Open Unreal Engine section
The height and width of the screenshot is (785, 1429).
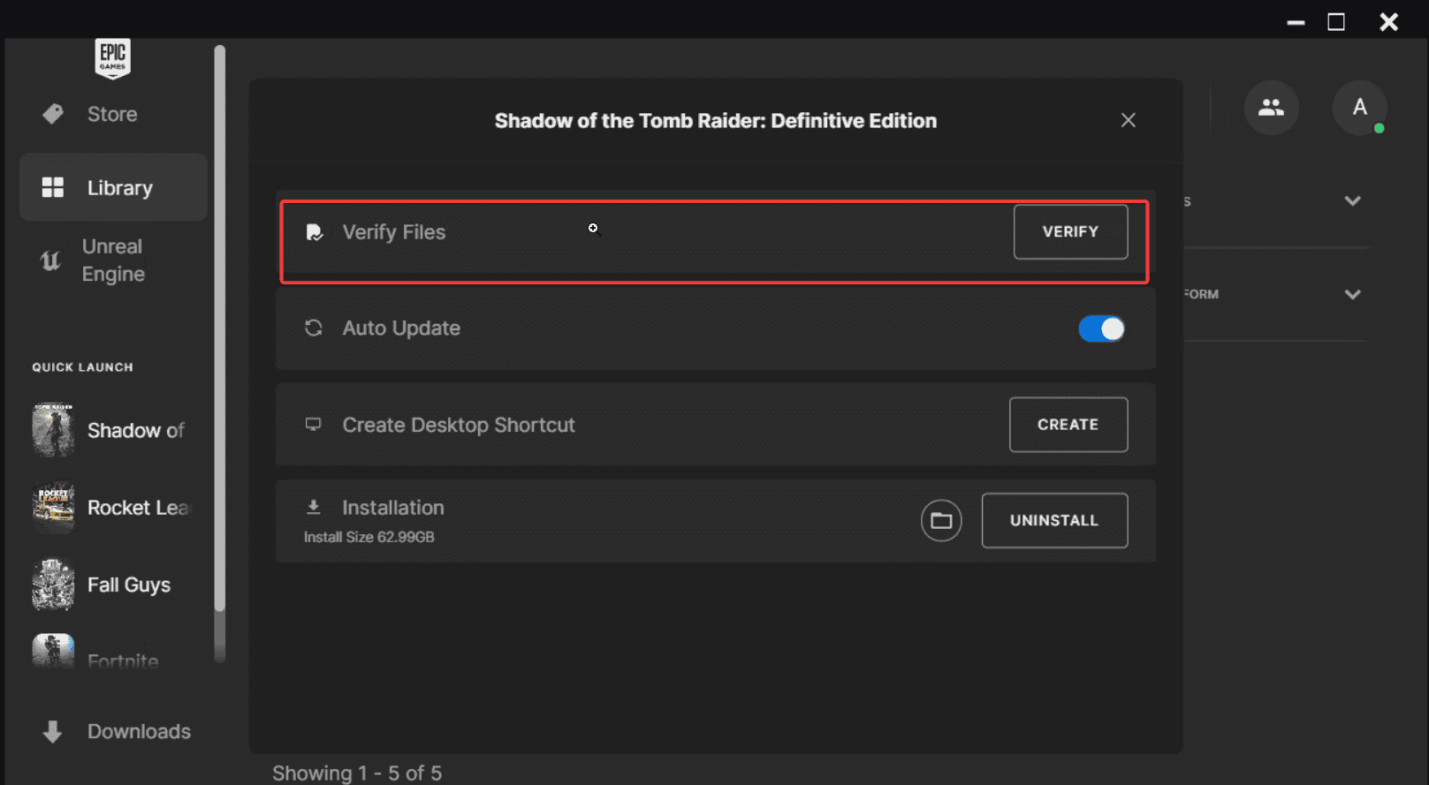pos(113,260)
